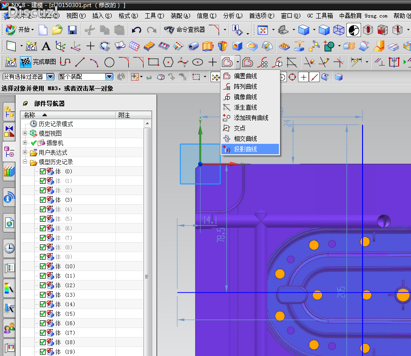Toggle the checkbox for 体 (19)

coord(43,352)
